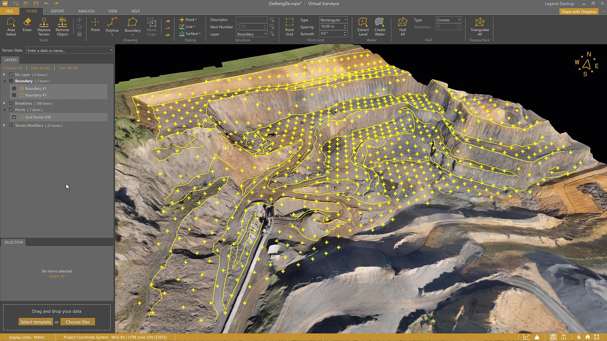This screenshot has height=341, width=607.
Task: Toggle the Next Number checkbox
Action: click(x=238, y=27)
